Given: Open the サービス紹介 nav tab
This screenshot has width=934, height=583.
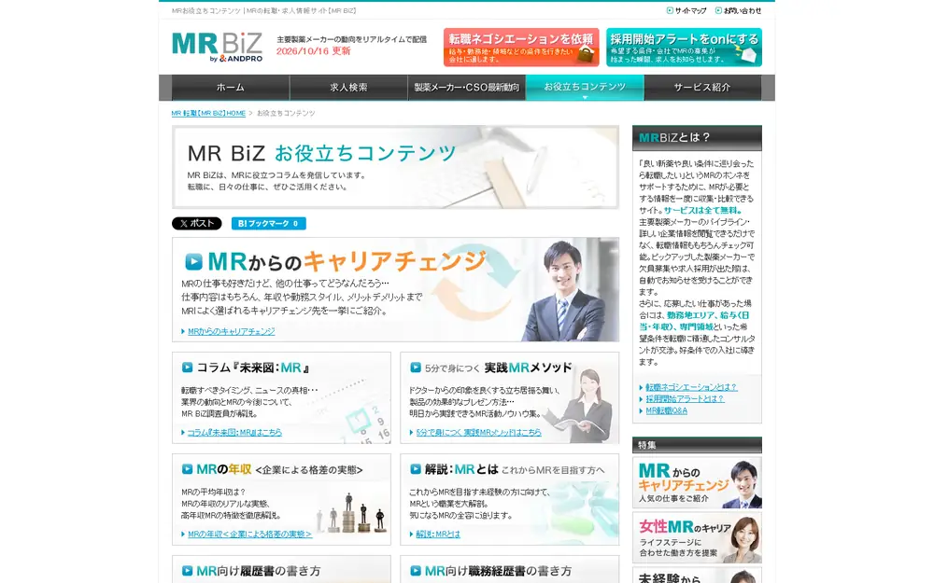Looking at the screenshot, I should [x=702, y=88].
